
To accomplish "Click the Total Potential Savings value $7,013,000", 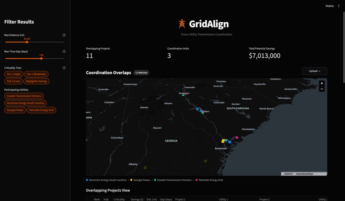I will coord(265,56).
